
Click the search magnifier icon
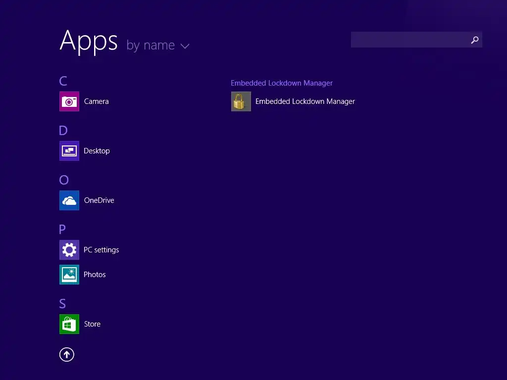coord(475,40)
